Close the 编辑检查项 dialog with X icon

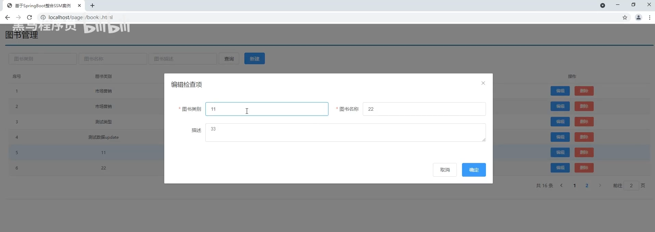point(483,83)
